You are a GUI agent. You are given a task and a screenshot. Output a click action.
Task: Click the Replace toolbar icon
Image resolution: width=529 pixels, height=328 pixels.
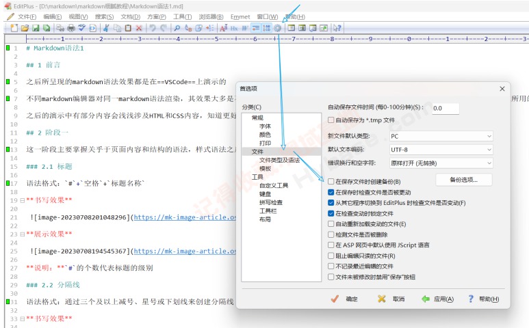click(x=188, y=28)
